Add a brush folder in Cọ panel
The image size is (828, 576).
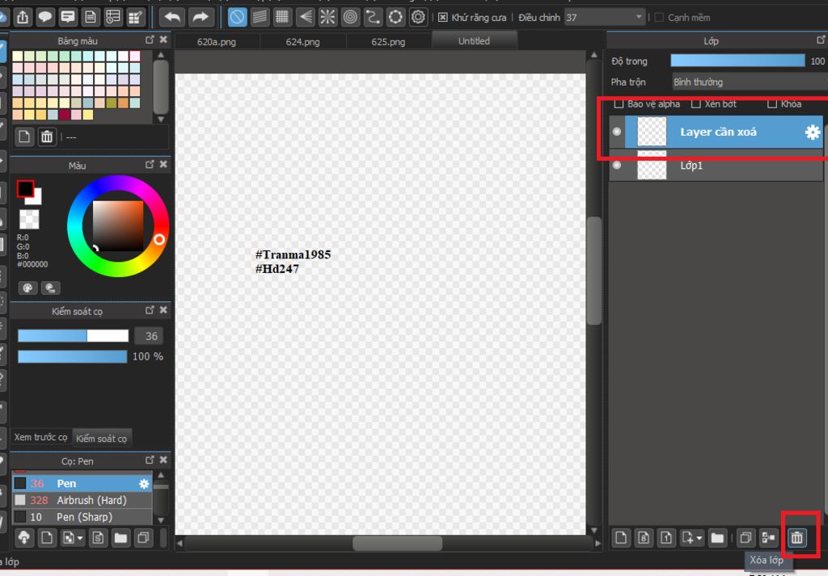click(121, 537)
